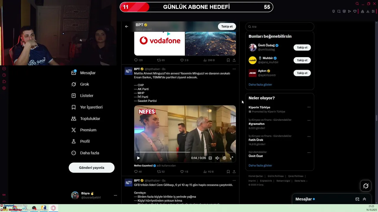Screen dimensions: 378x212
Task: Open the Vodafone image thumbnail
Action: coord(159,43)
